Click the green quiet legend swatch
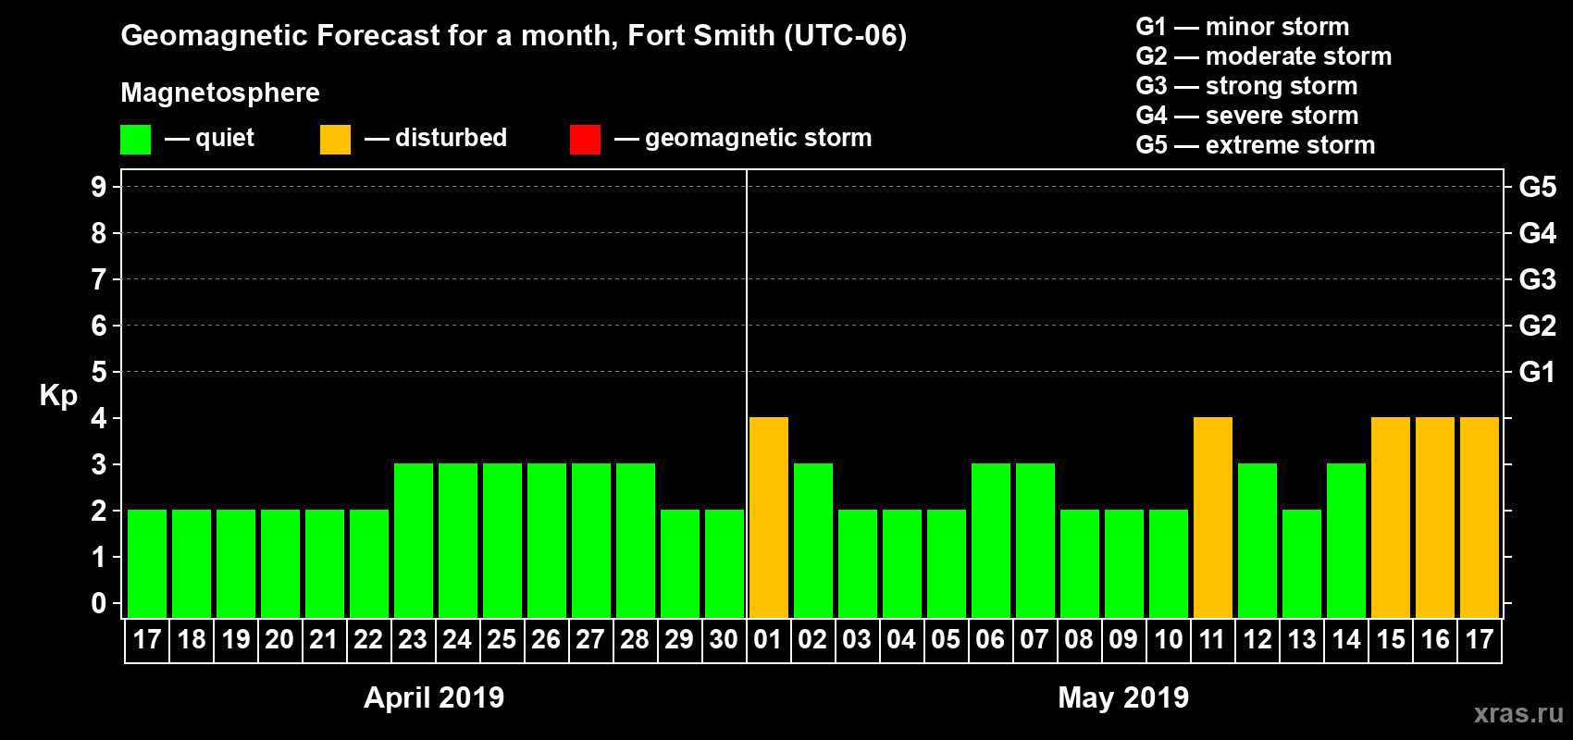Viewport: 1573px width, 740px height. [x=135, y=140]
